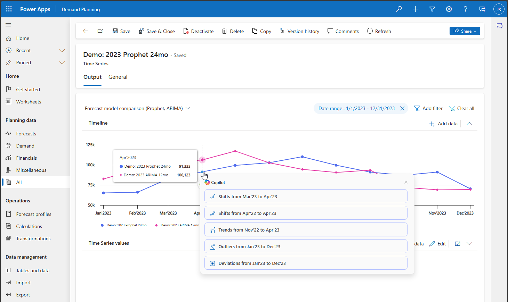This screenshot has height=302, width=508.
Task: Collapse the left navigation hamburger menu
Action: (x=9, y=25)
